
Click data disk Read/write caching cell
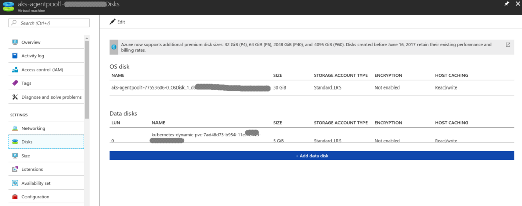tap(446, 141)
